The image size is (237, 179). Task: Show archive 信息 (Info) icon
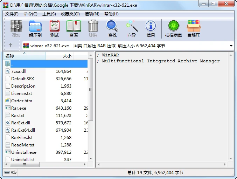[151, 29]
